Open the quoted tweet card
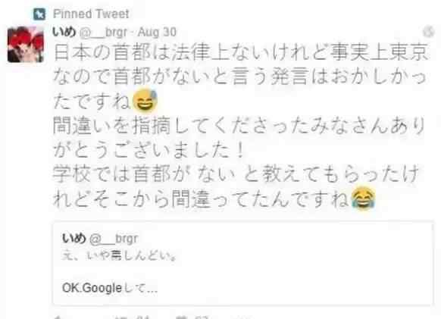 click(x=243, y=264)
